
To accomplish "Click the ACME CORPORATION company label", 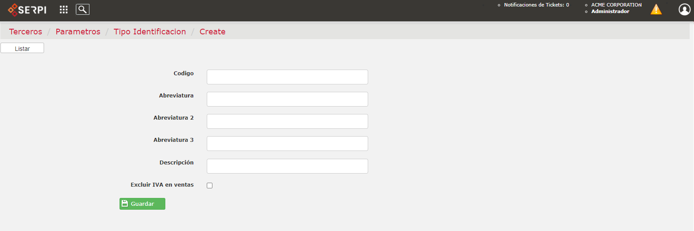I will [x=616, y=5].
